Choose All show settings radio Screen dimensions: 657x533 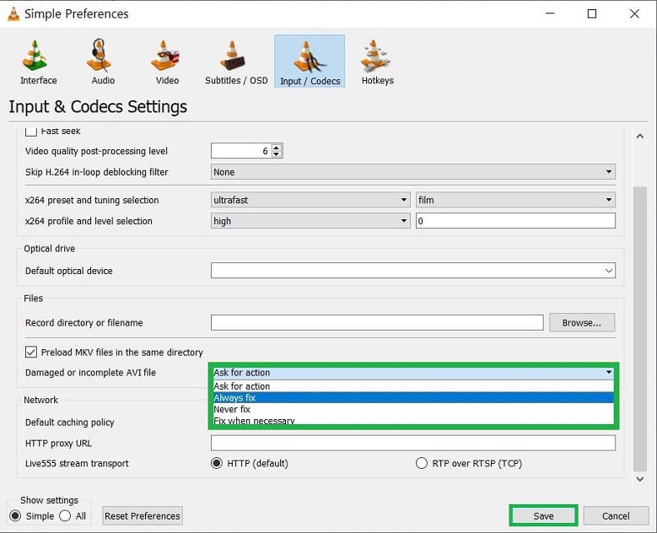[x=65, y=516]
